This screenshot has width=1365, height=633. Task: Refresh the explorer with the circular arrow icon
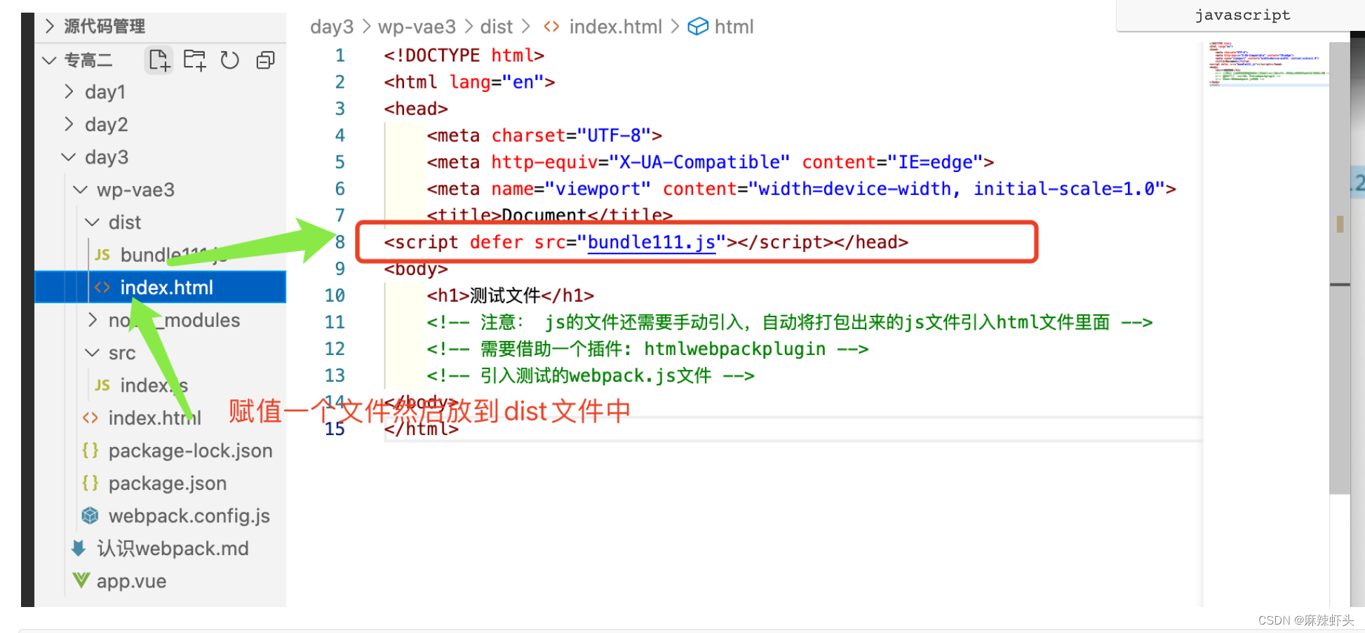(x=229, y=60)
